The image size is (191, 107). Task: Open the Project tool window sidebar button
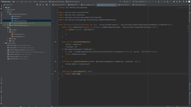[x=1, y=7]
